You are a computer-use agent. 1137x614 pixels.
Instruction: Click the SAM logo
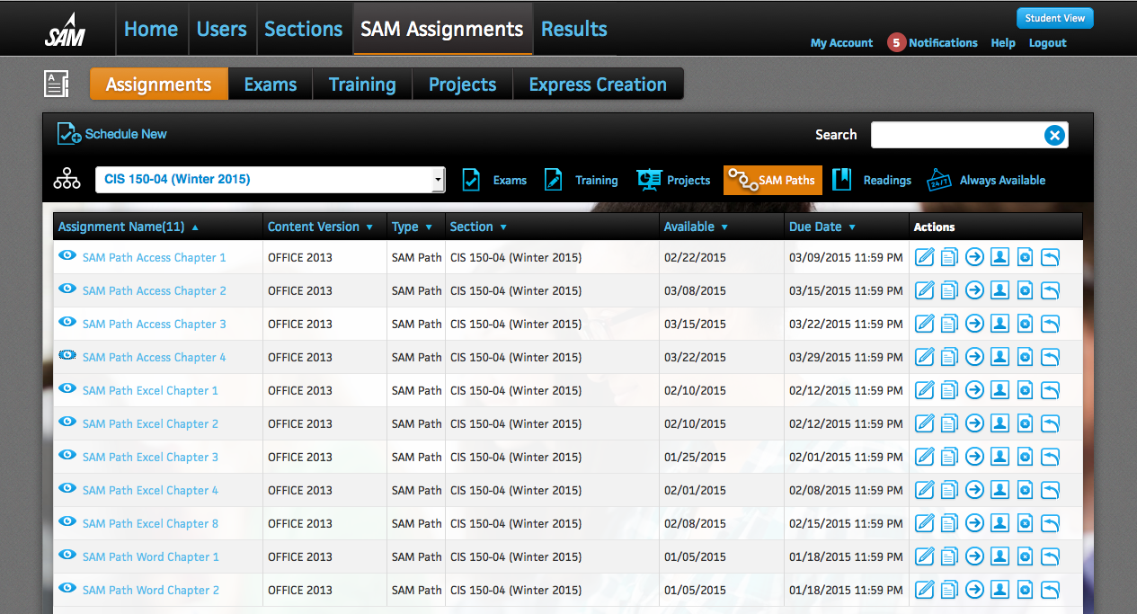coord(65,30)
